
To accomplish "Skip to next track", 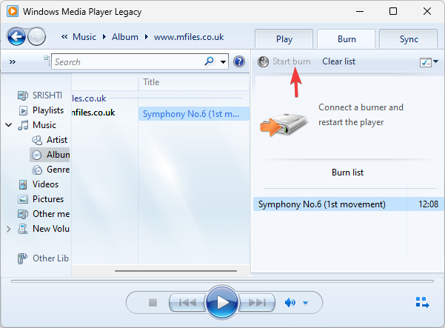I will pyautogui.click(x=257, y=303).
